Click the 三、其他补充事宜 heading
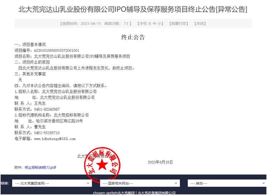This screenshot has height=195, width=267. coord(30,74)
